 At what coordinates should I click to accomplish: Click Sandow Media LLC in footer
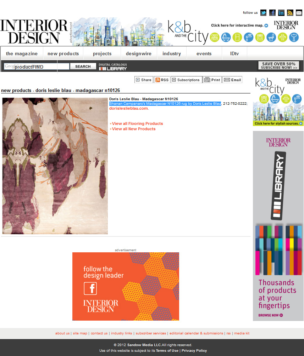(144, 345)
